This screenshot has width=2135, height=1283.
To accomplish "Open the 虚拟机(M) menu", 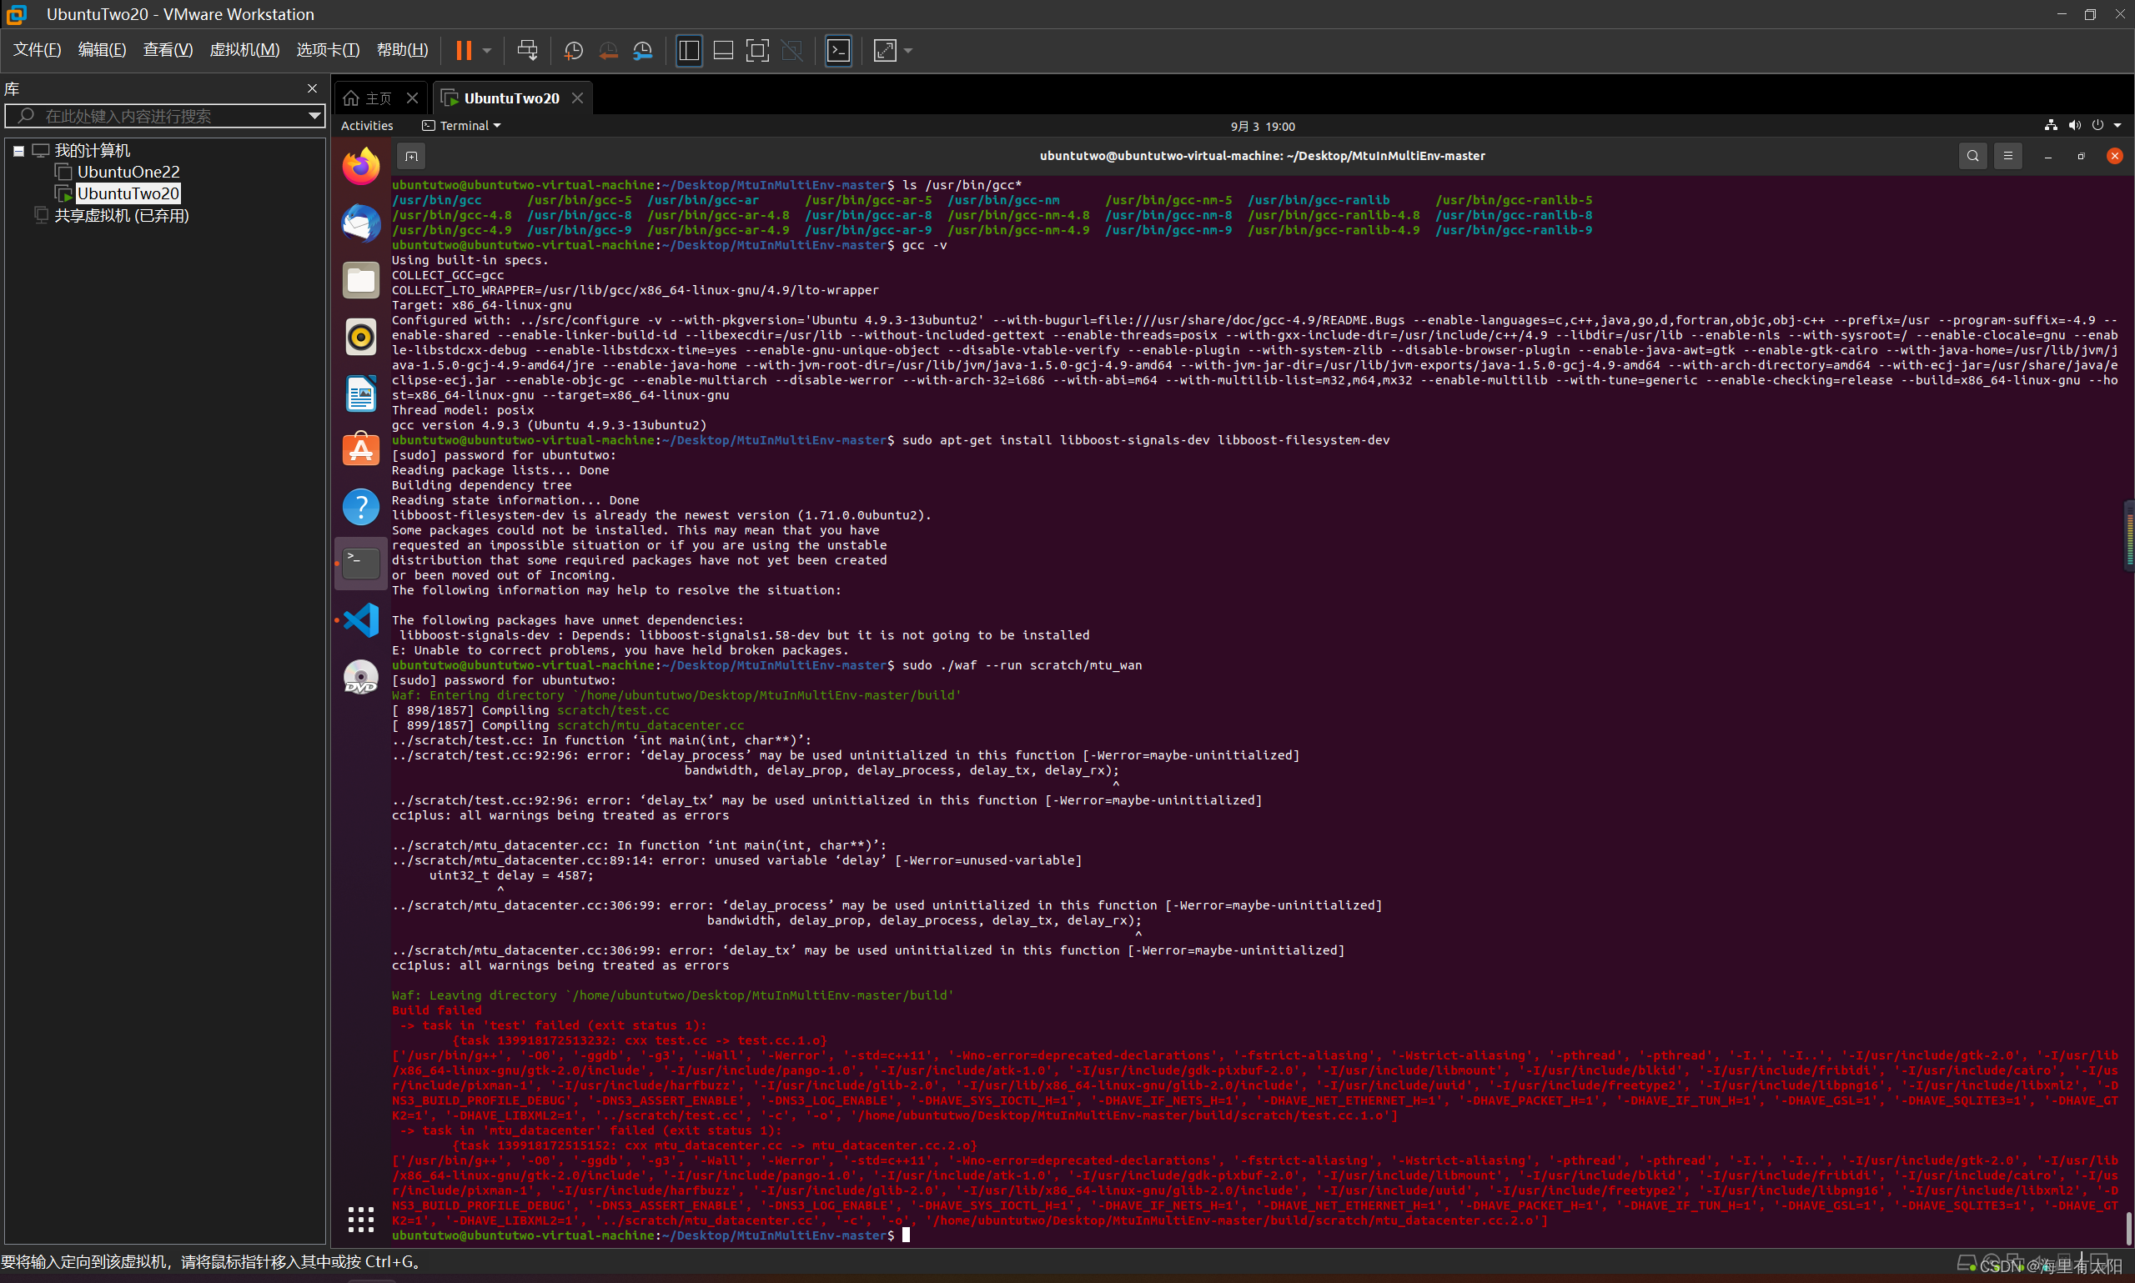I will [244, 49].
